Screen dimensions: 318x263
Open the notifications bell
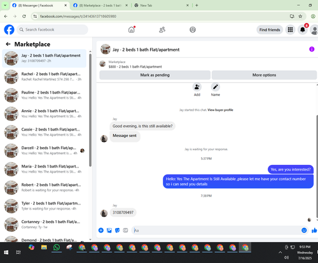tap(303, 30)
